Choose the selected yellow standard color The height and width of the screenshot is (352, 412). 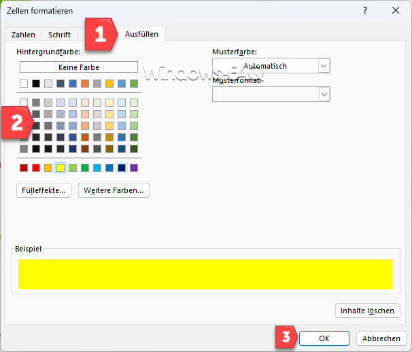click(x=61, y=168)
